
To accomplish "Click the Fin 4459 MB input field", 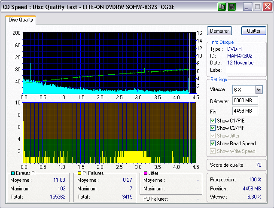I will (x=245, y=111).
